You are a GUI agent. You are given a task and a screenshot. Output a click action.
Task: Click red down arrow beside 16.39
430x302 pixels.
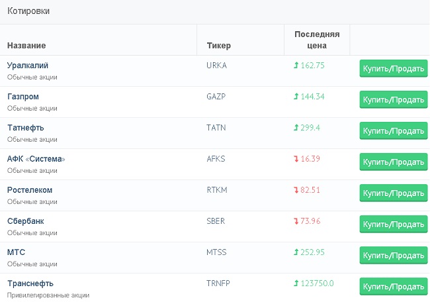296,159
